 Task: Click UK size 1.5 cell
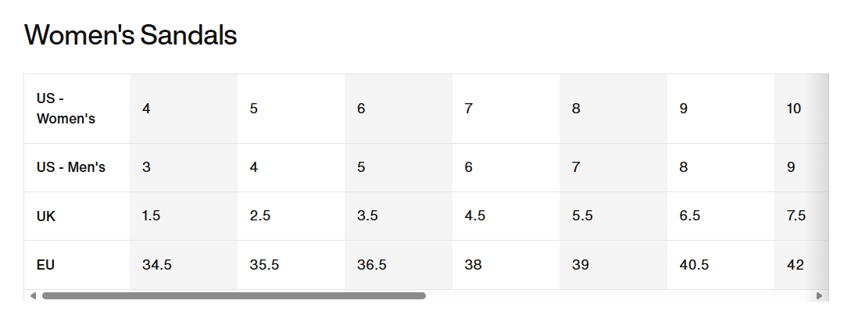click(184, 216)
